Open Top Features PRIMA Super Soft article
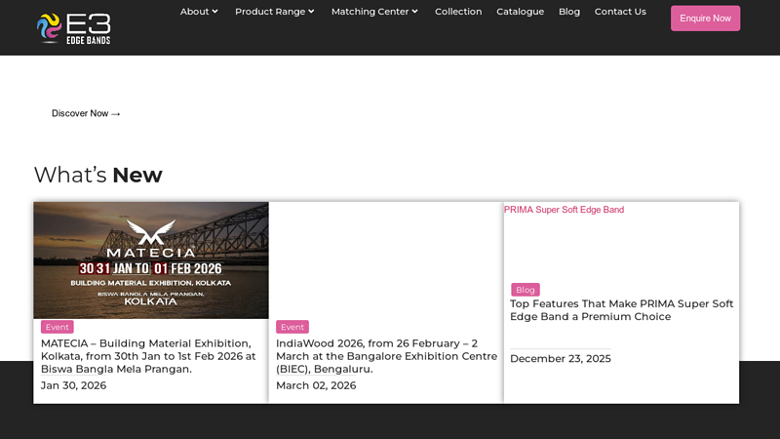 (x=621, y=310)
